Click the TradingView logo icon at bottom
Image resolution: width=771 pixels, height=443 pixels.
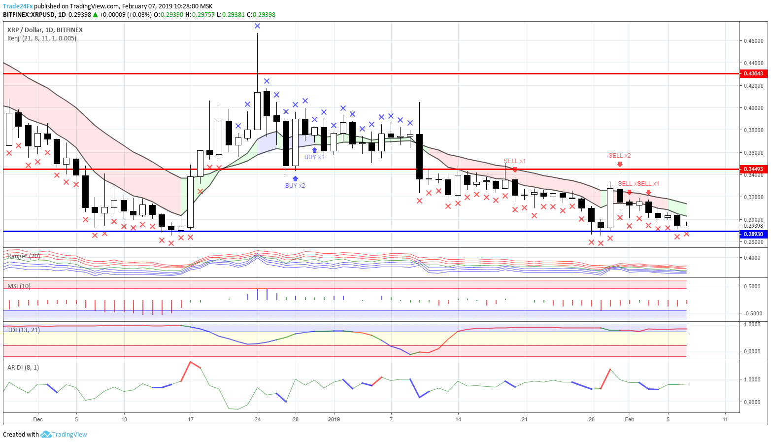pyautogui.click(x=46, y=434)
